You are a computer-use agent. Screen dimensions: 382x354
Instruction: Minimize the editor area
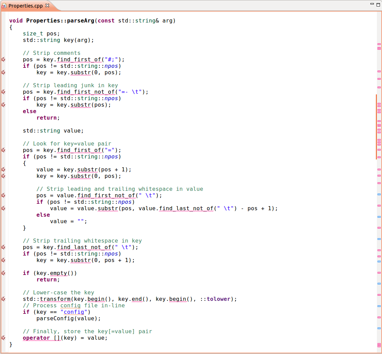click(x=372, y=4)
